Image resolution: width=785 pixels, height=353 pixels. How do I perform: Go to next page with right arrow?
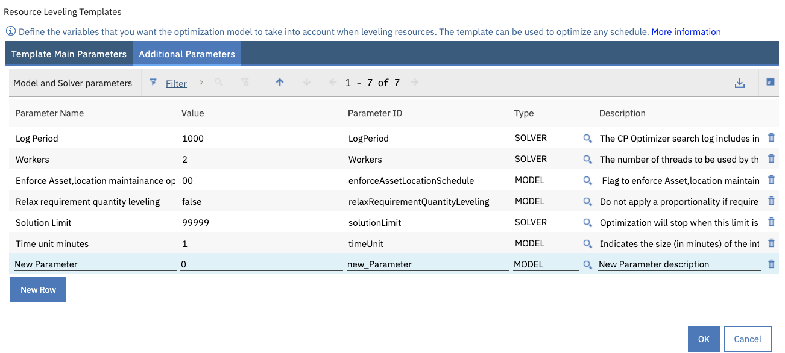pyautogui.click(x=415, y=83)
